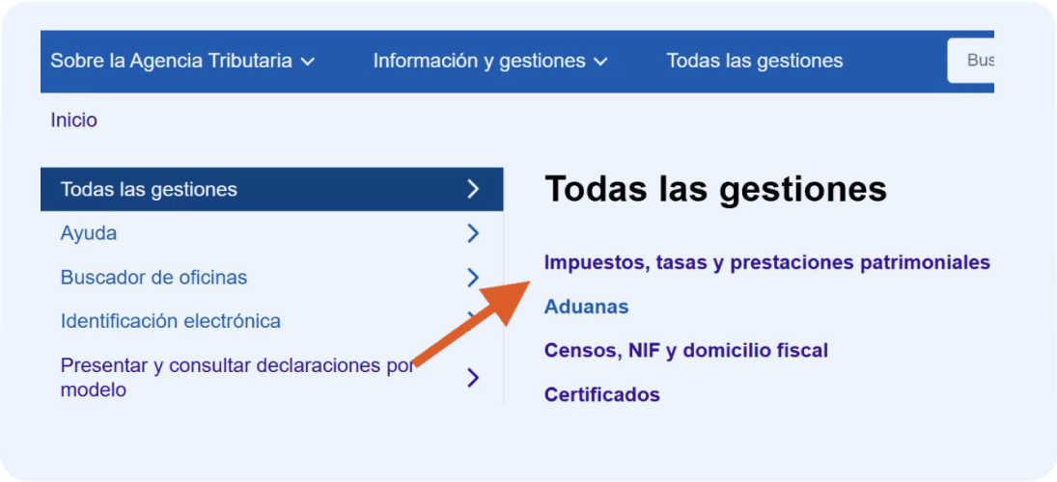The height and width of the screenshot is (482, 1057).
Task: Open Censos, NIF y domicilio fiscal link
Action: (686, 351)
